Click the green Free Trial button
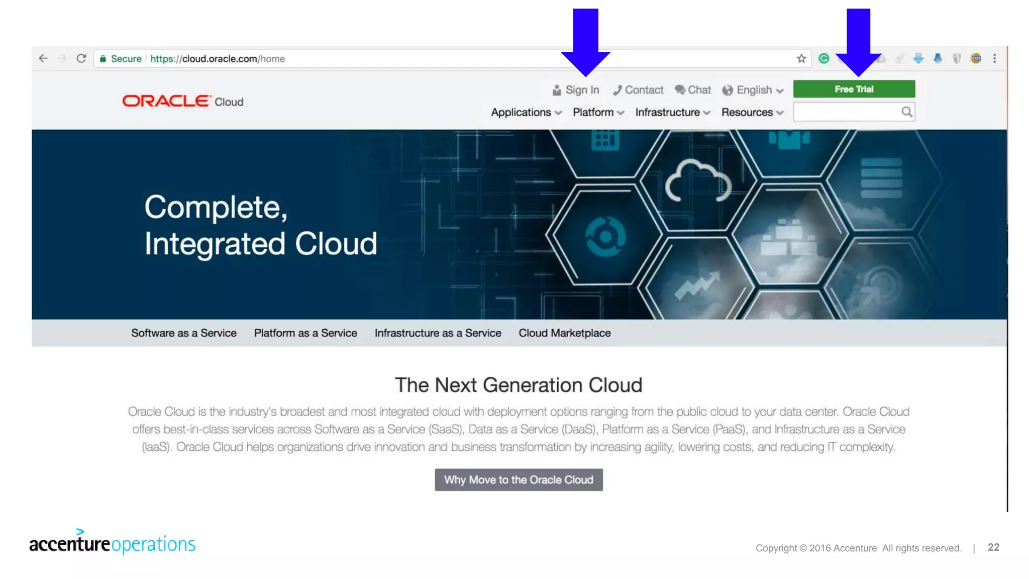 point(854,89)
